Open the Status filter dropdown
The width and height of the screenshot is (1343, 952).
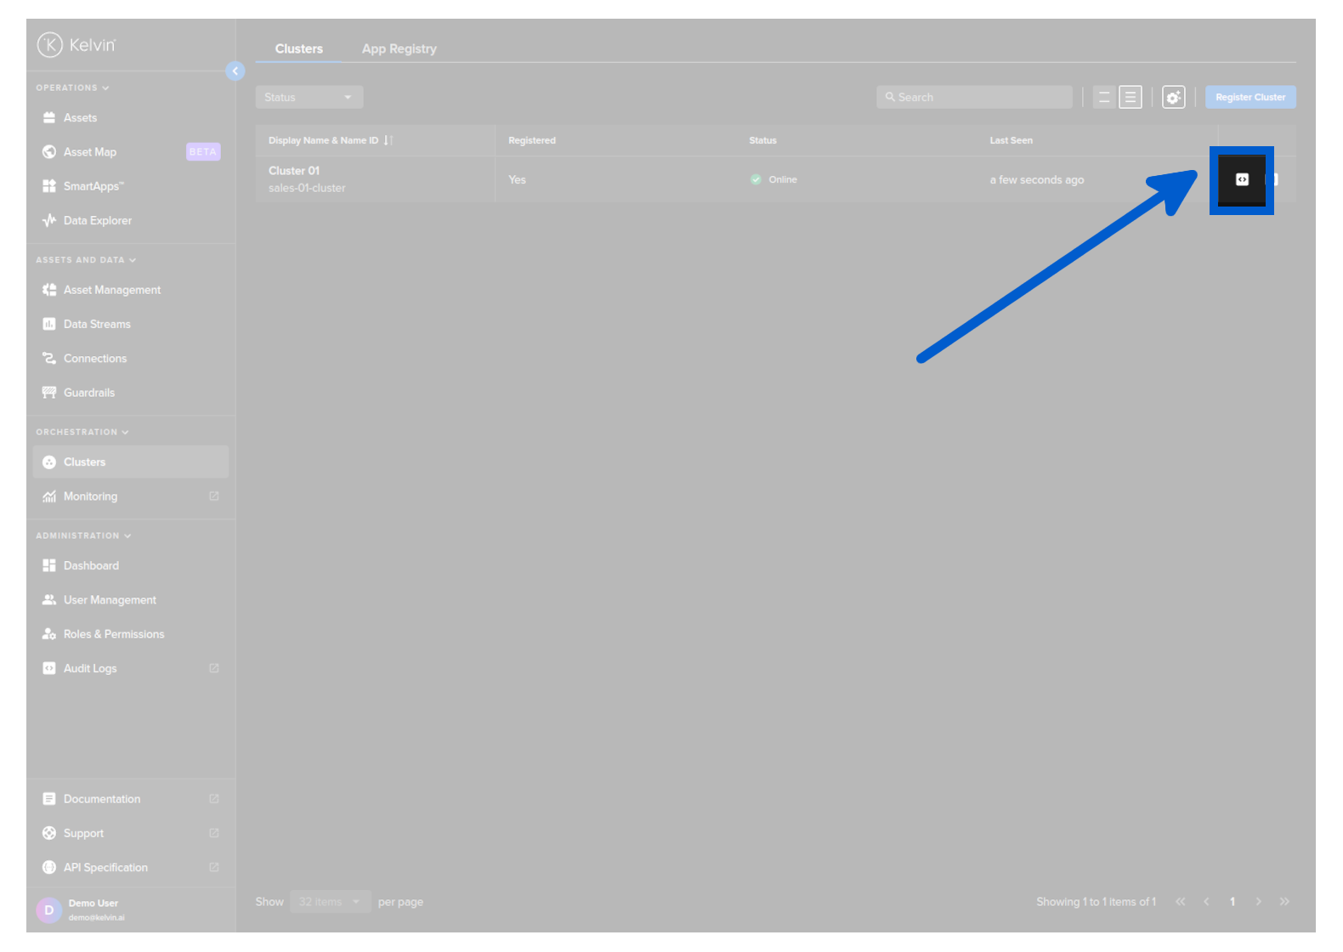click(x=309, y=98)
